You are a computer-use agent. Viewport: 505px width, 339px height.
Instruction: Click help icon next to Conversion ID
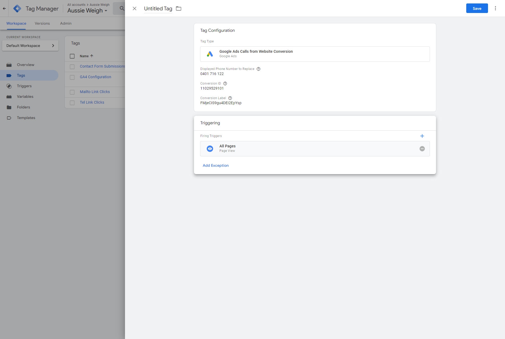(x=225, y=83)
